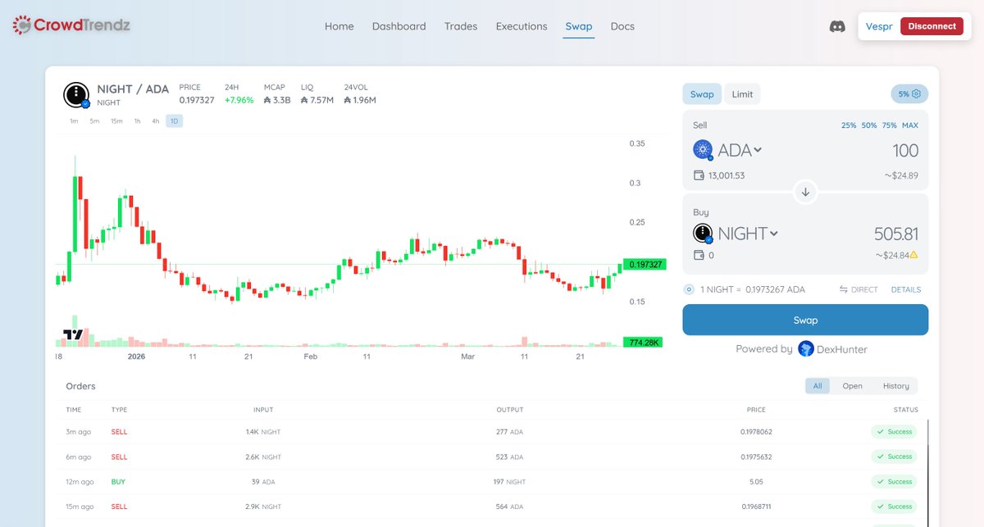Click the rate icon before 1 NIGHT =

point(689,289)
